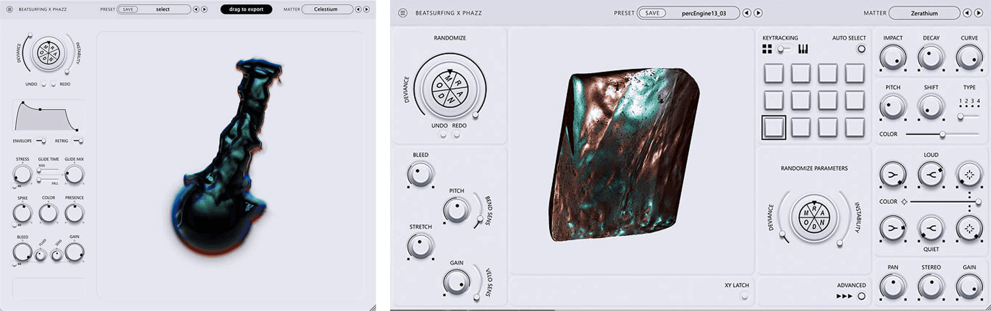Click the link icon below SPIKE knob
991x311 pixels.
[x=19, y=225]
